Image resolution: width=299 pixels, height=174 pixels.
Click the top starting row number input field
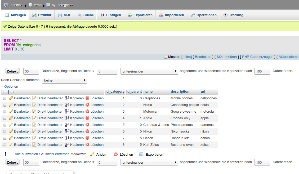(107, 71)
